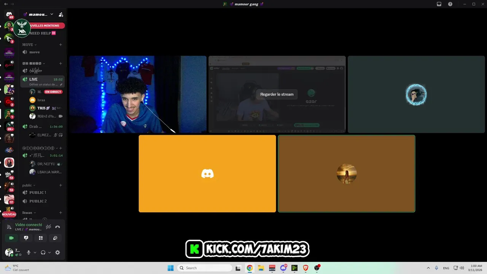Open the activities launcher button
The width and height of the screenshot is (487, 274).
(41, 238)
